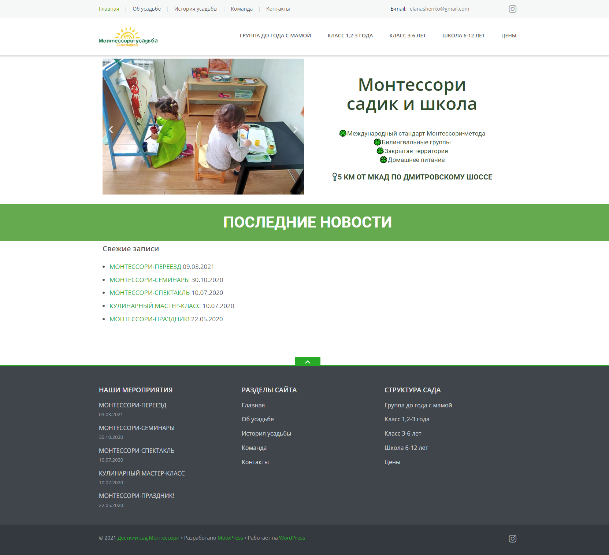Click Главная in footer Разделы сайта
Screen dimensions: 609x555
coord(253,405)
